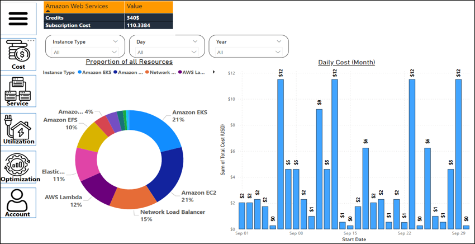
Task: Expand the Day slicer header chevron
Action: (x=195, y=41)
